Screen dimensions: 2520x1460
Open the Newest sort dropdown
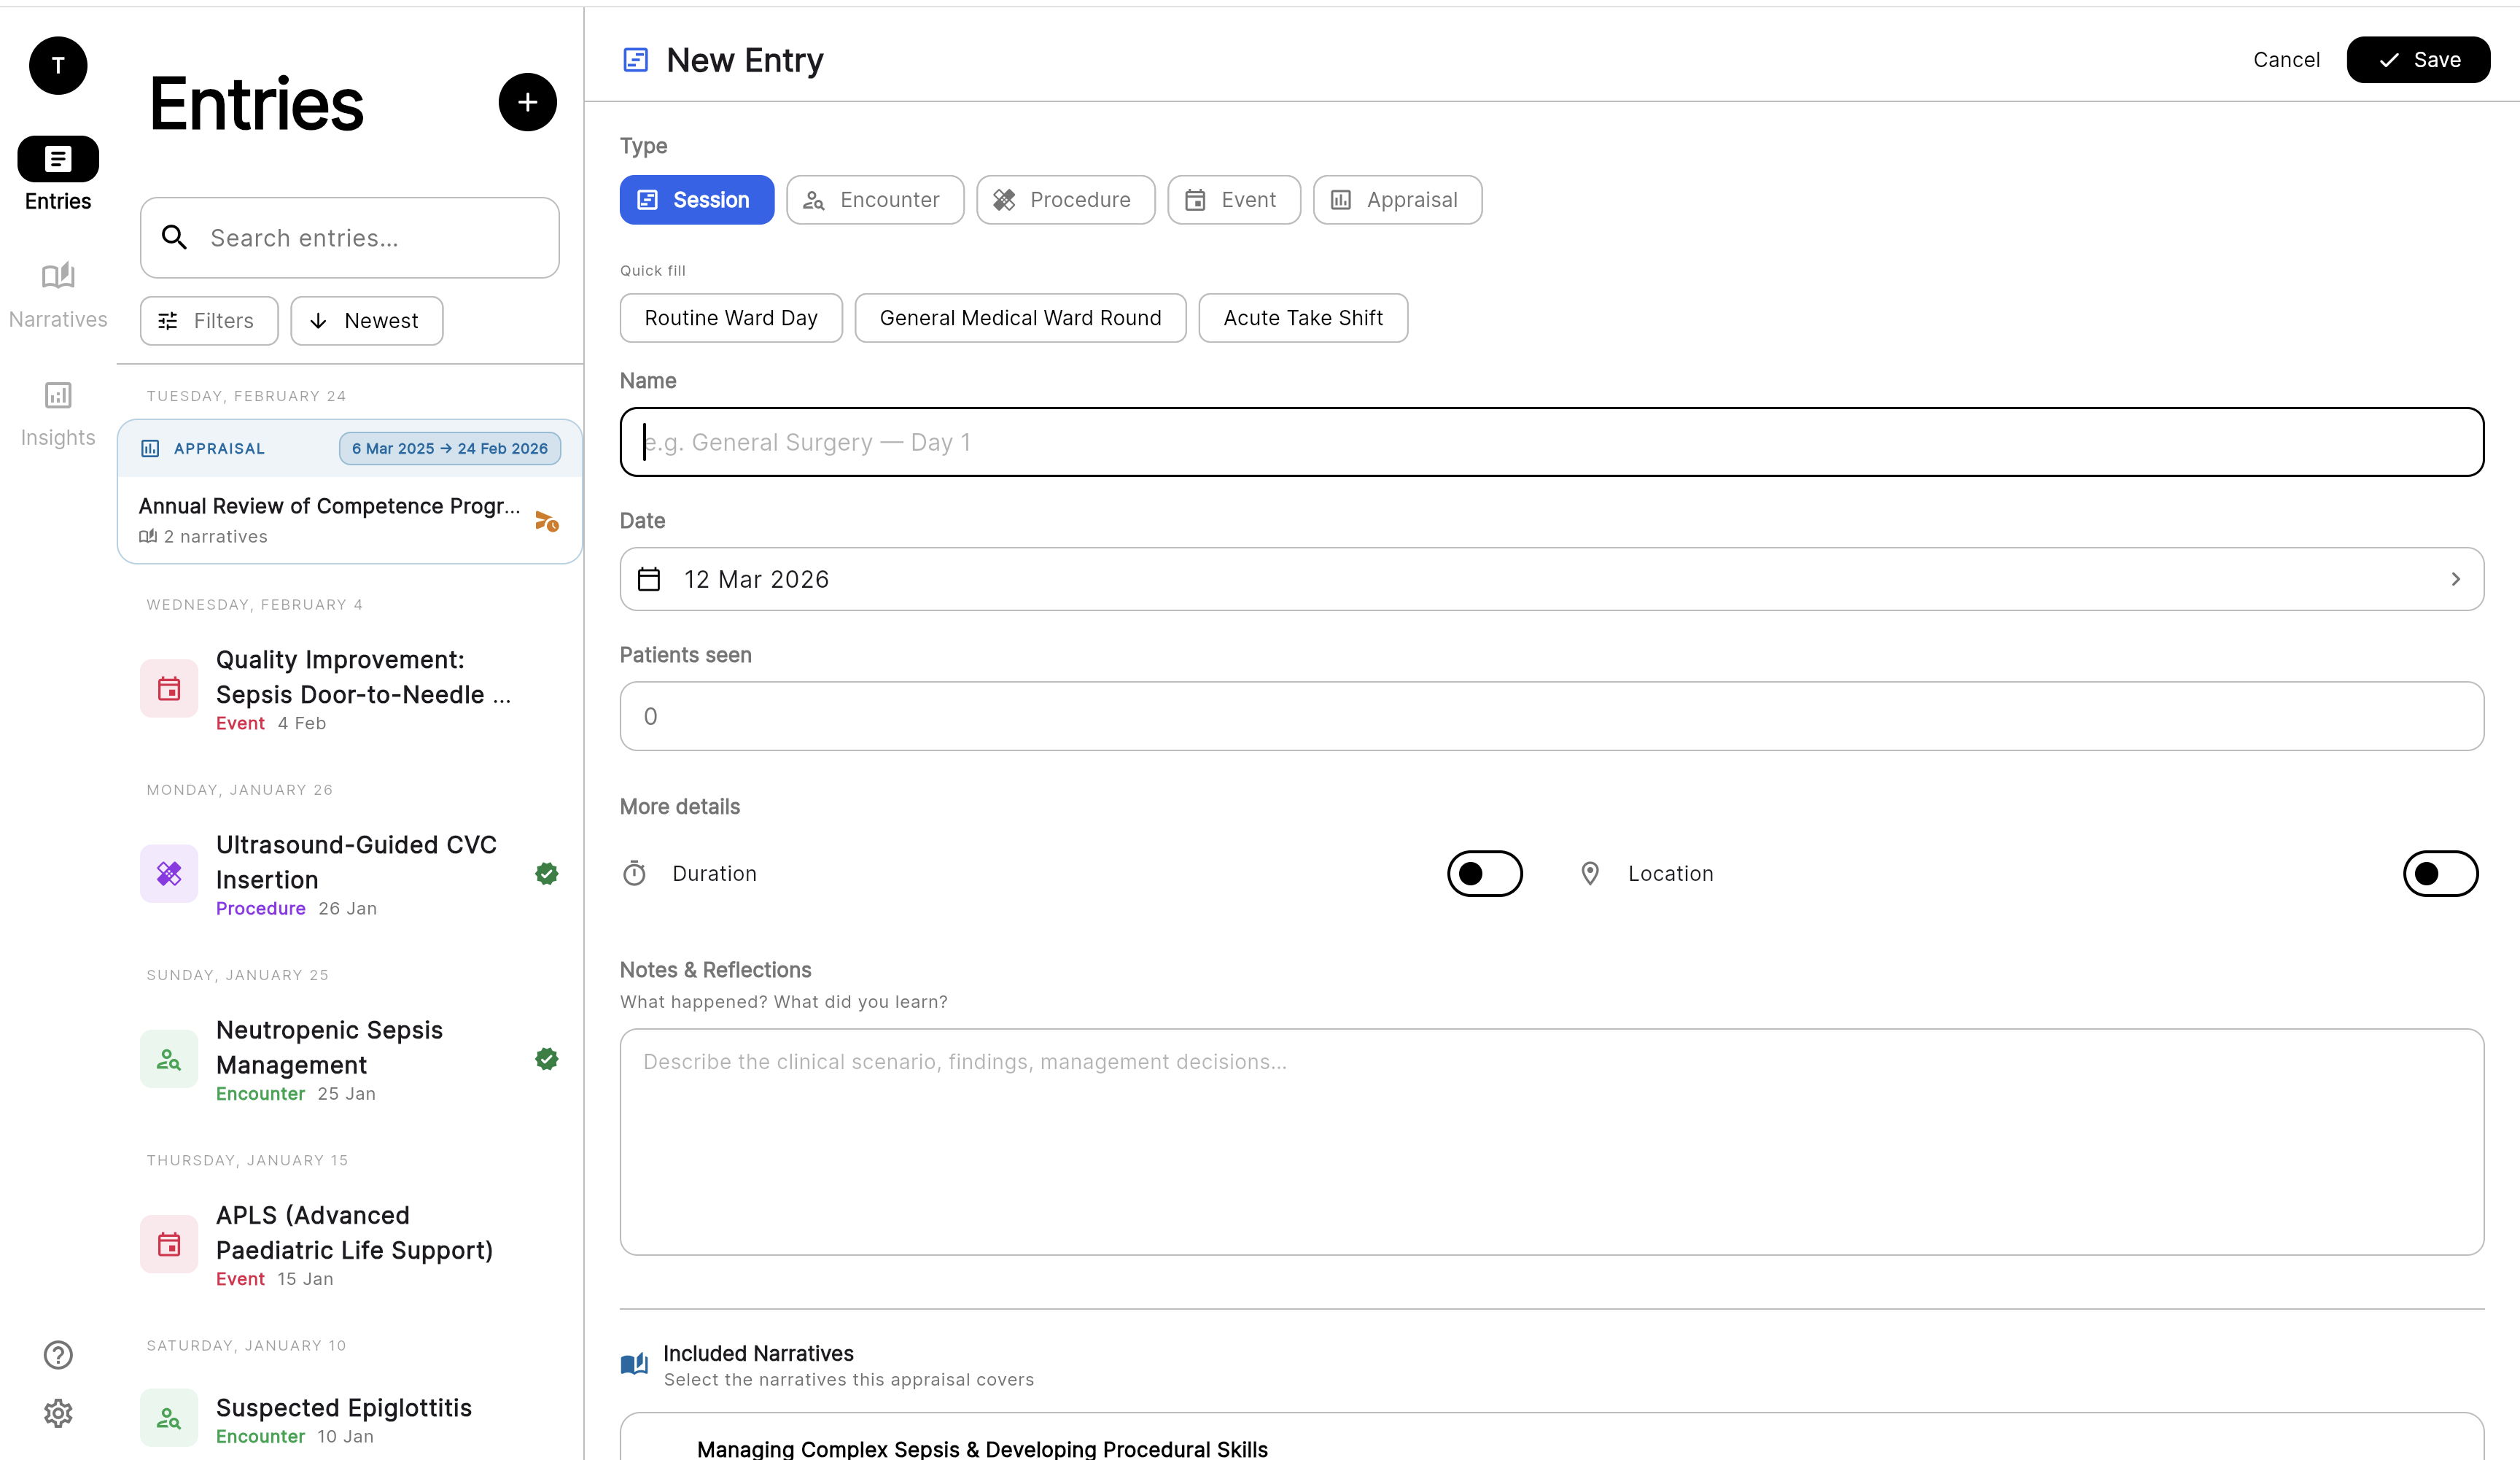click(366, 321)
